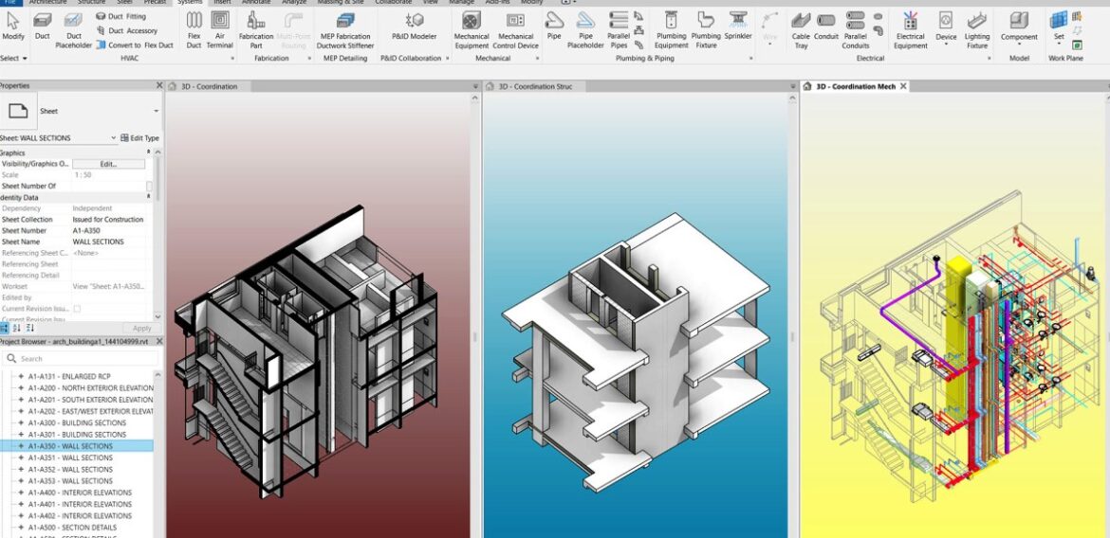Select sheet A1-A351 - WALL SECTIONS
This screenshot has height=538, width=1110.
pyautogui.click(x=70, y=458)
